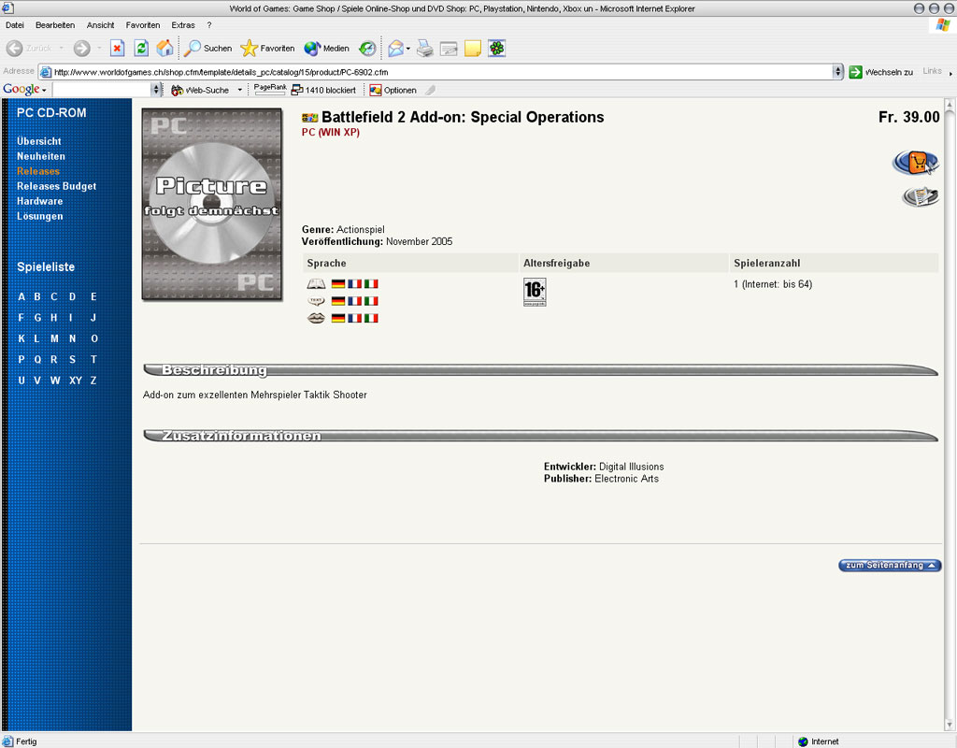Select letter A in Spieleliste

pyautogui.click(x=21, y=296)
